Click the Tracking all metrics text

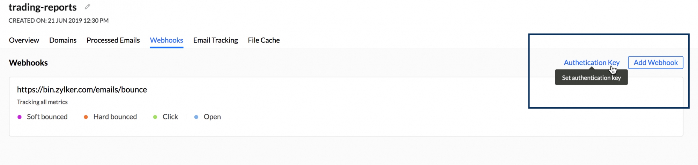tap(42, 102)
